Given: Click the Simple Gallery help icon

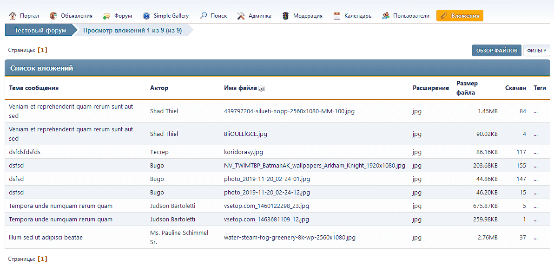Looking at the screenshot, I should (x=146, y=16).
